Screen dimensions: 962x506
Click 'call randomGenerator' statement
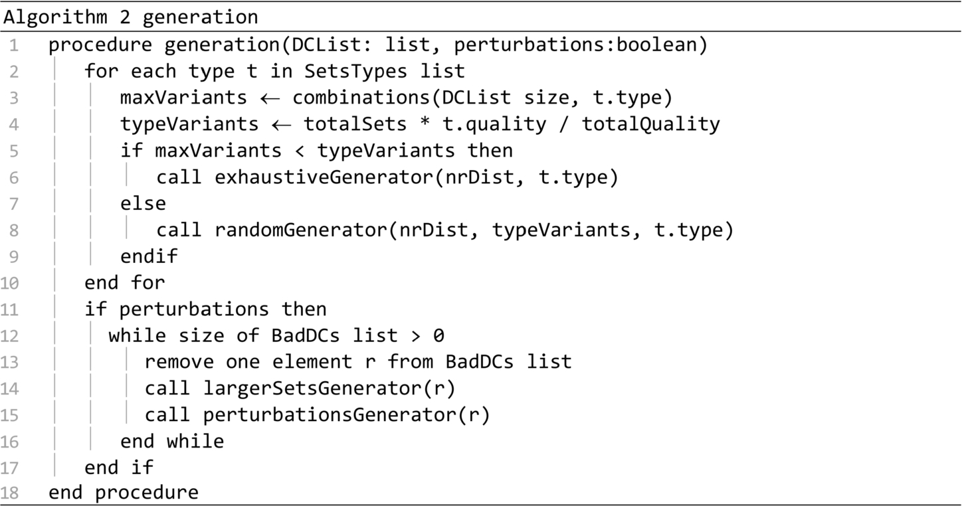(x=445, y=230)
